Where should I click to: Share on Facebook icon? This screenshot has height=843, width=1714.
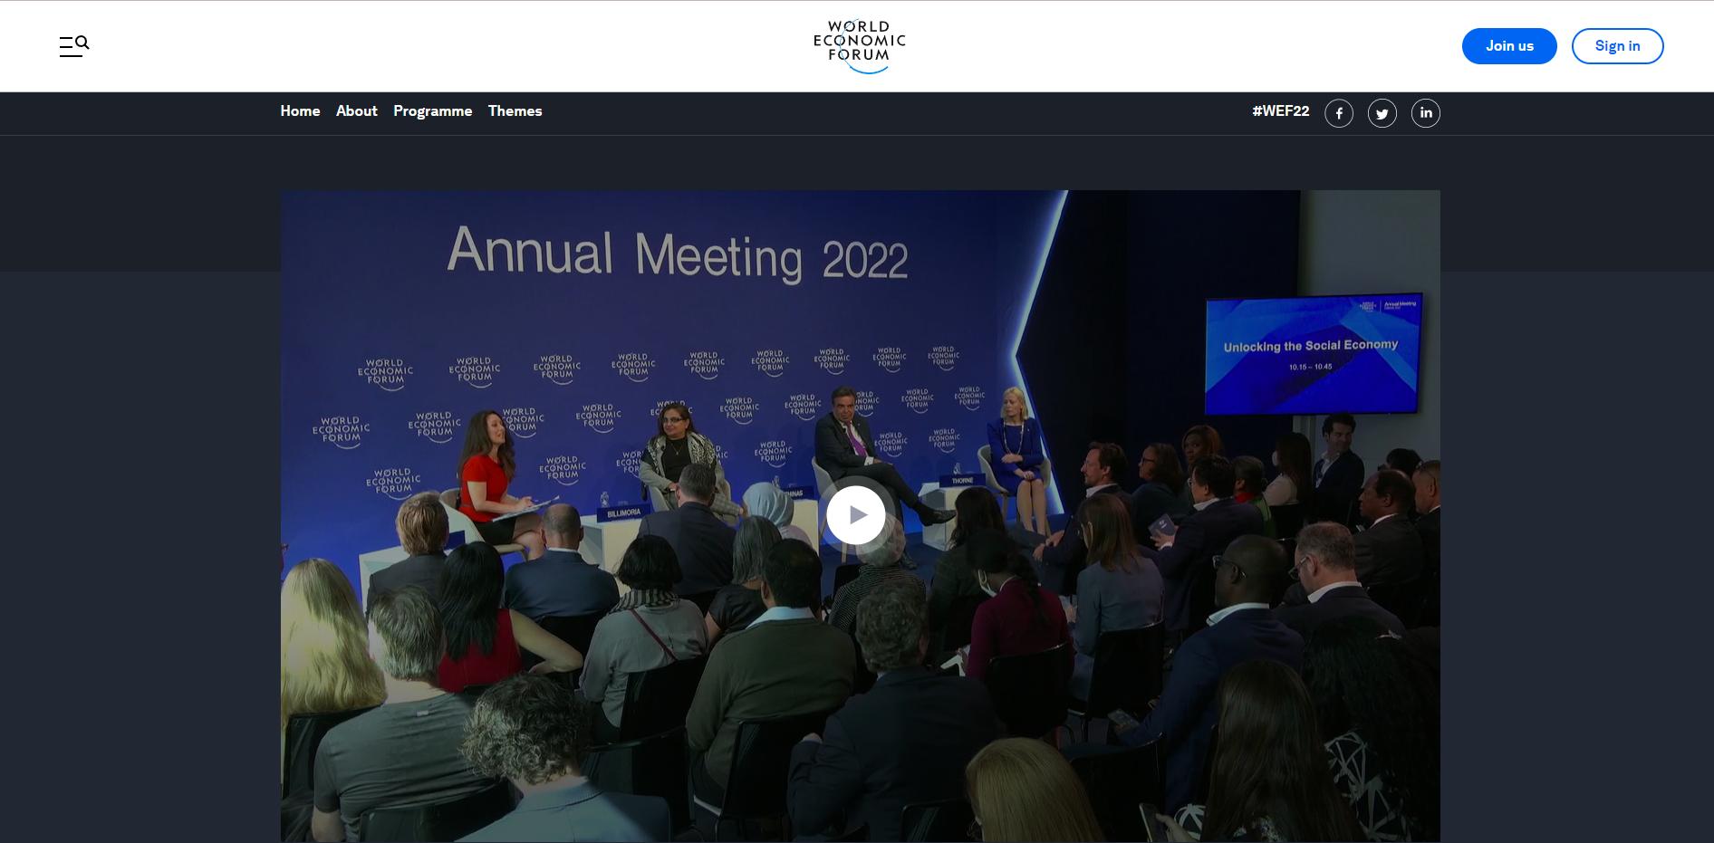pos(1339,113)
